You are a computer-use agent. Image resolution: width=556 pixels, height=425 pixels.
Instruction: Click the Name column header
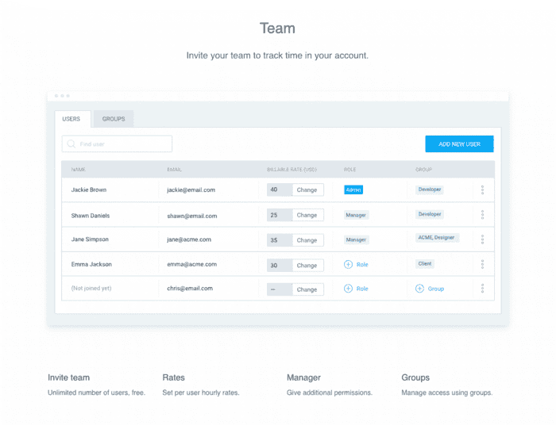pos(79,170)
